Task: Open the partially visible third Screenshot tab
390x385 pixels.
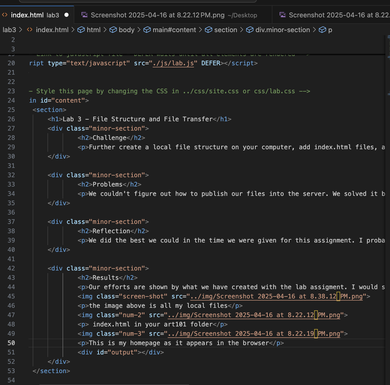Action: [x=334, y=15]
